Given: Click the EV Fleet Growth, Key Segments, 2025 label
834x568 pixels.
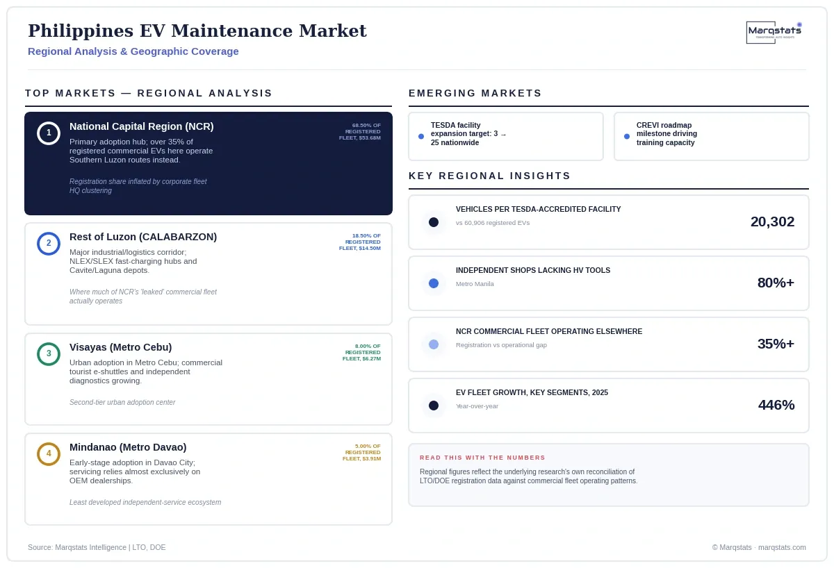Looking at the screenshot, I should tap(532, 392).
